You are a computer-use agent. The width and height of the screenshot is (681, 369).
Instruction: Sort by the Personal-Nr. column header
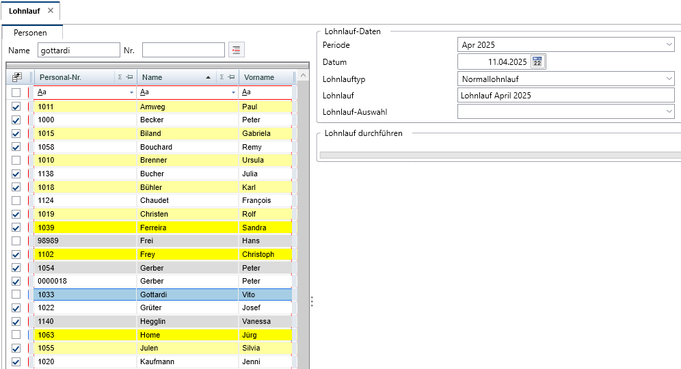(x=60, y=77)
